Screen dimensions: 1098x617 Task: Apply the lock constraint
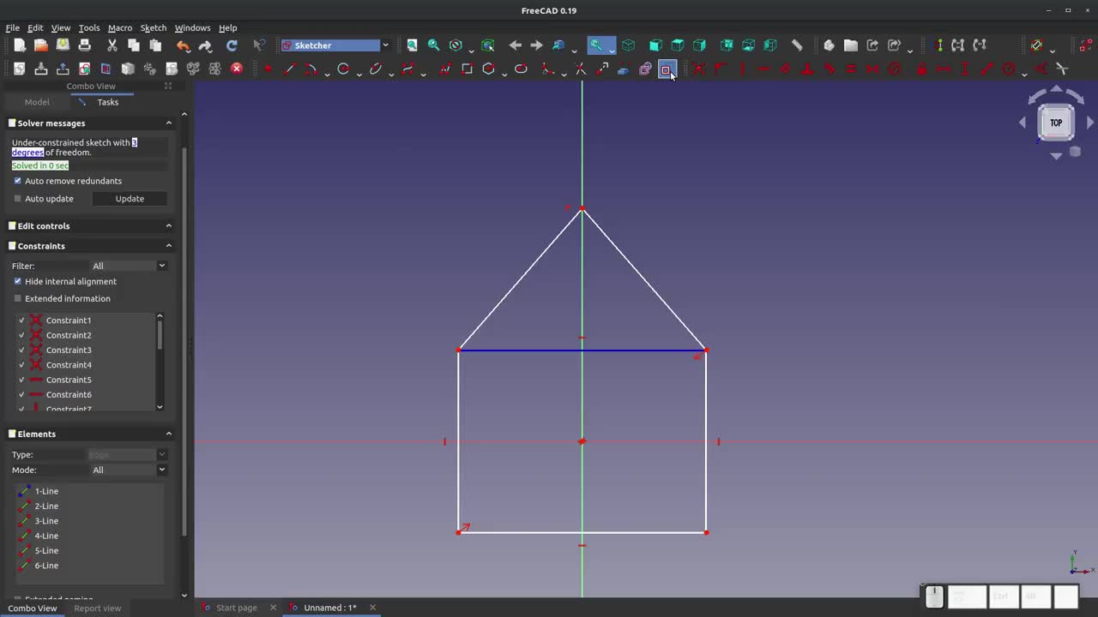pos(921,69)
